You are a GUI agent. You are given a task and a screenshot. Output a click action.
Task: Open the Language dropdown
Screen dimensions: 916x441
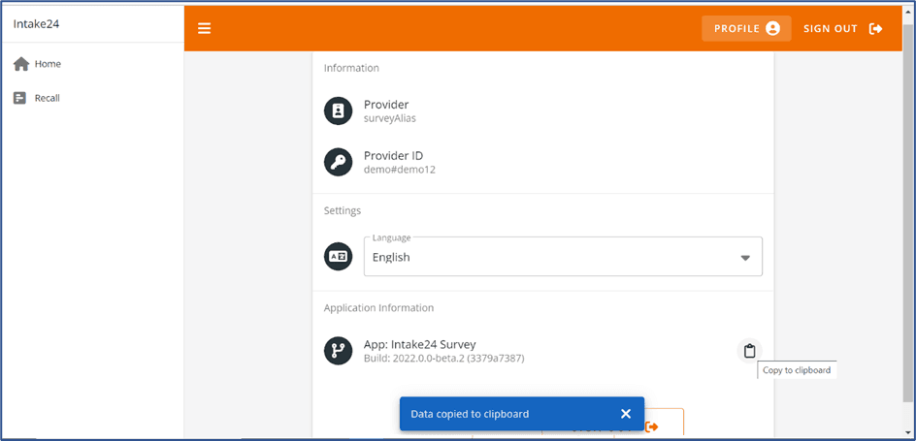tap(563, 257)
